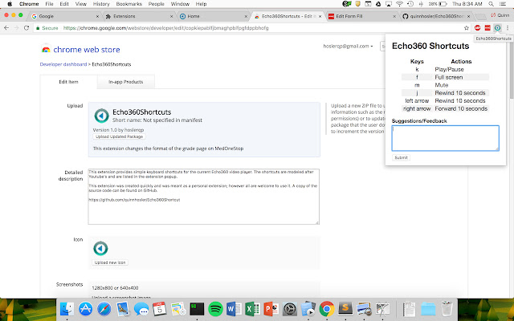514x321 pixels.
Task: Go back to previous page
Action: tap(6, 28)
